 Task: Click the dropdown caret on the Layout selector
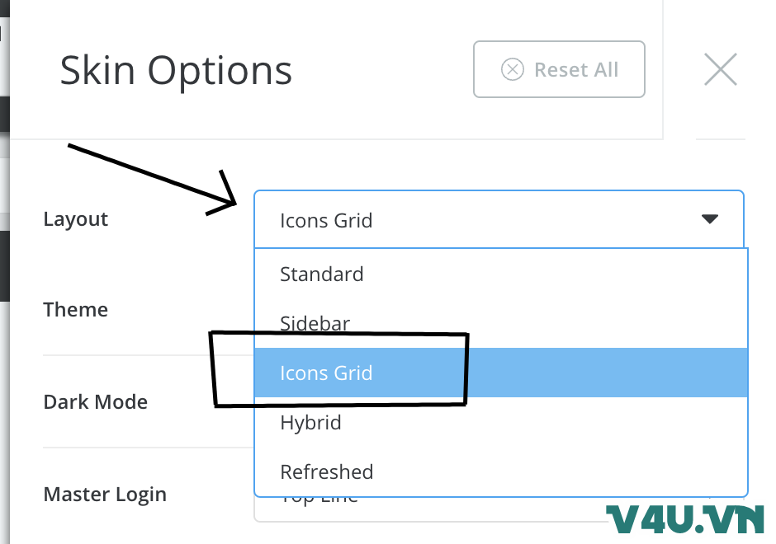point(708,219)
